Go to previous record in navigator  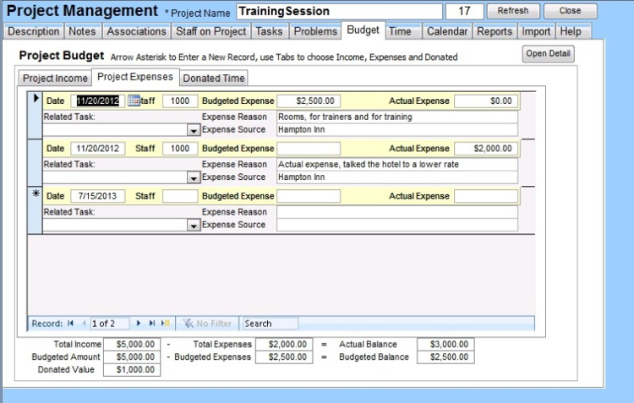pos(83,324)
